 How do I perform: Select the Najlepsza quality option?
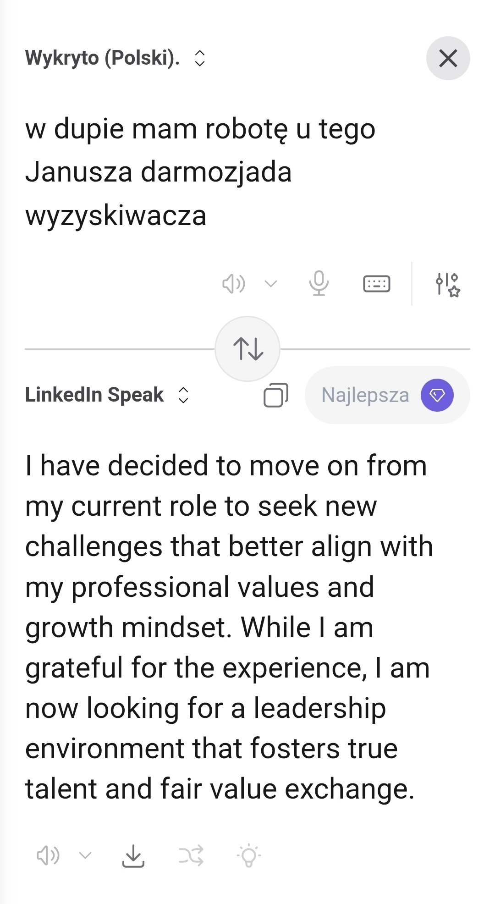click(x=365, y=395)
